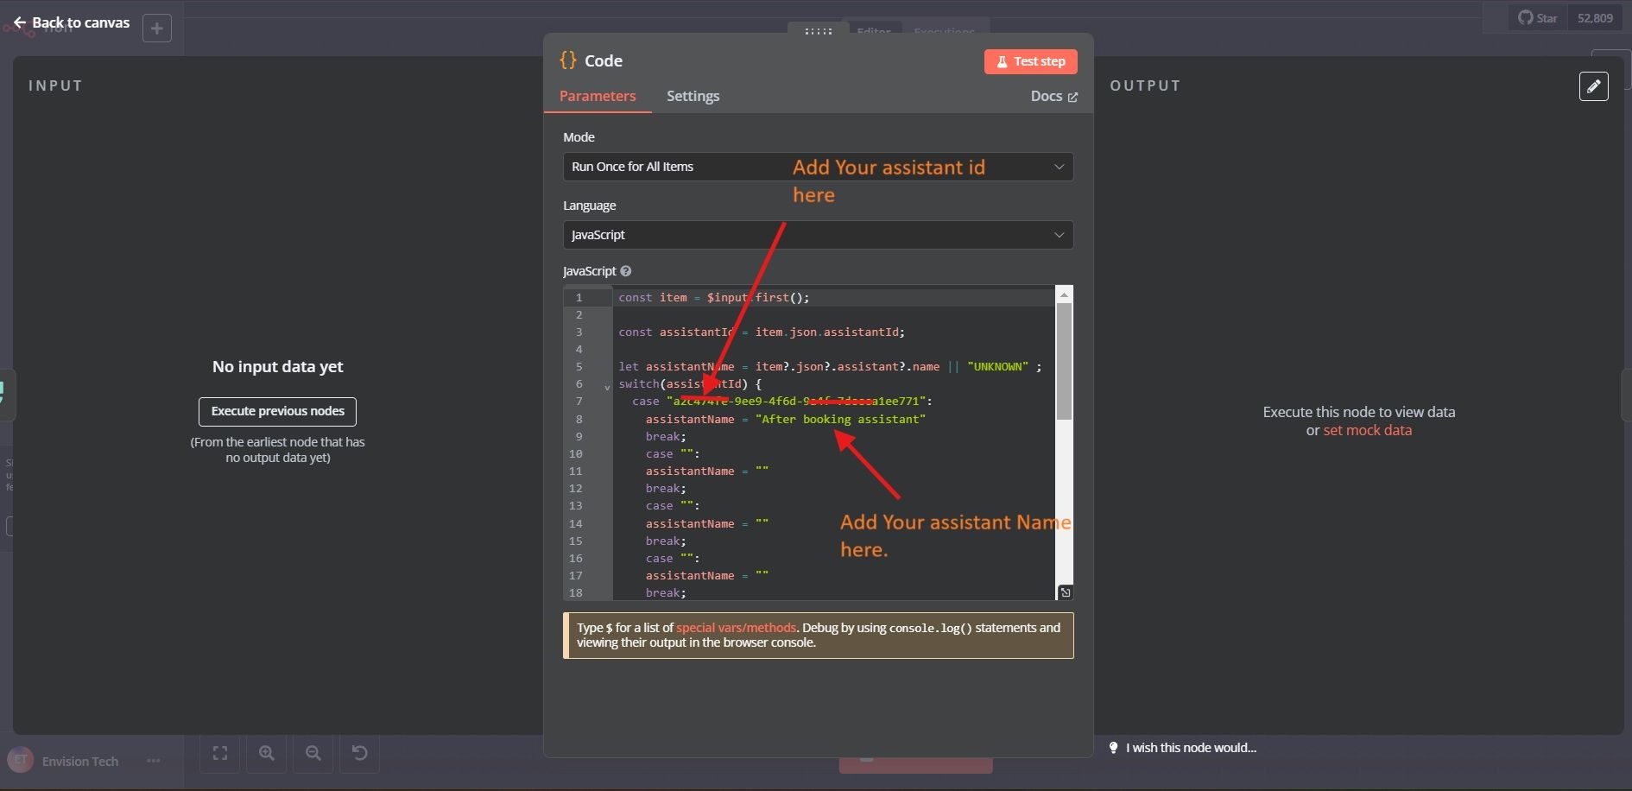The width and height of the screenshot is (1632, 791).
Task: Click the reset zoom icon
Action: (x=359, y=753)
